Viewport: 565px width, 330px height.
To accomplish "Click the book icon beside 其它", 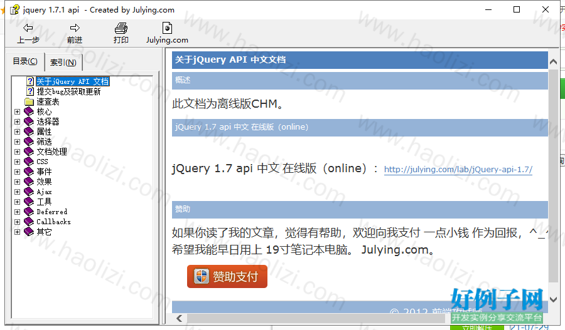I will [29, 232].
